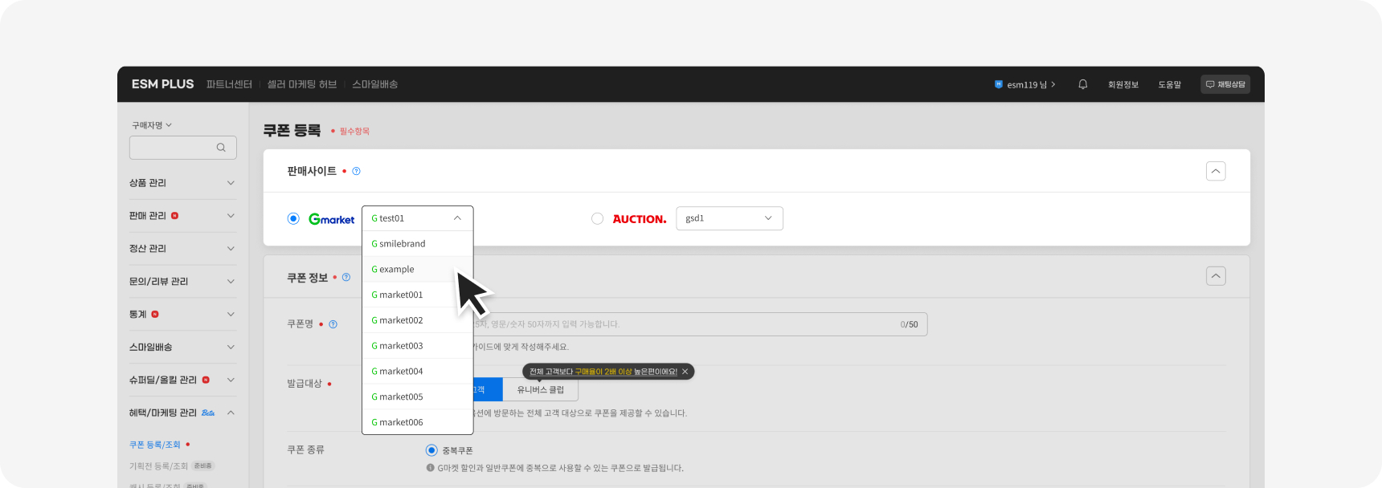Viewport: 1382px width, 488px height.
Task: Select the Gmarket radio button
Action: 293,218
